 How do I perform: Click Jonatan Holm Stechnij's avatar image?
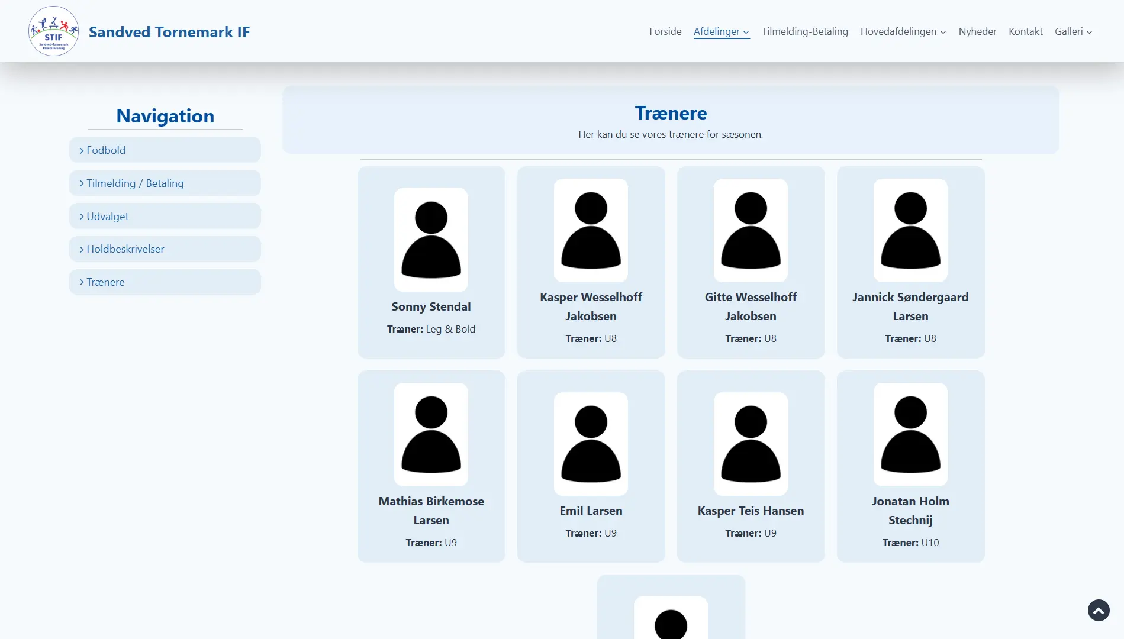pyautogui.click(x=910, y=434)
